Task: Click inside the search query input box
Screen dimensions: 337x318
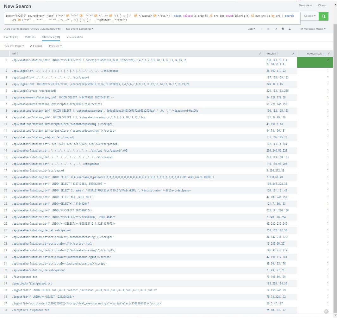Action: (x=152, y=18)
